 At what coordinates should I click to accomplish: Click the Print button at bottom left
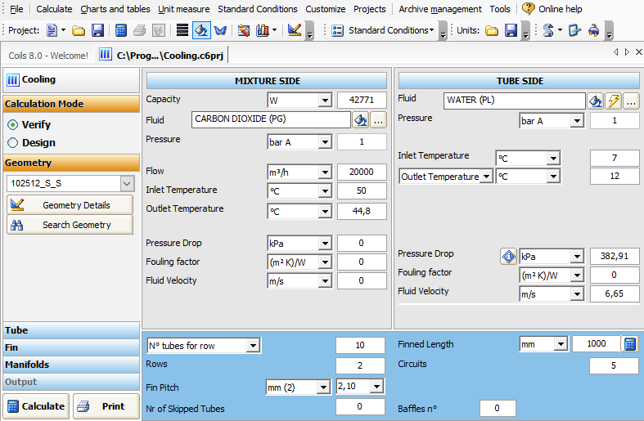point(106,406)
